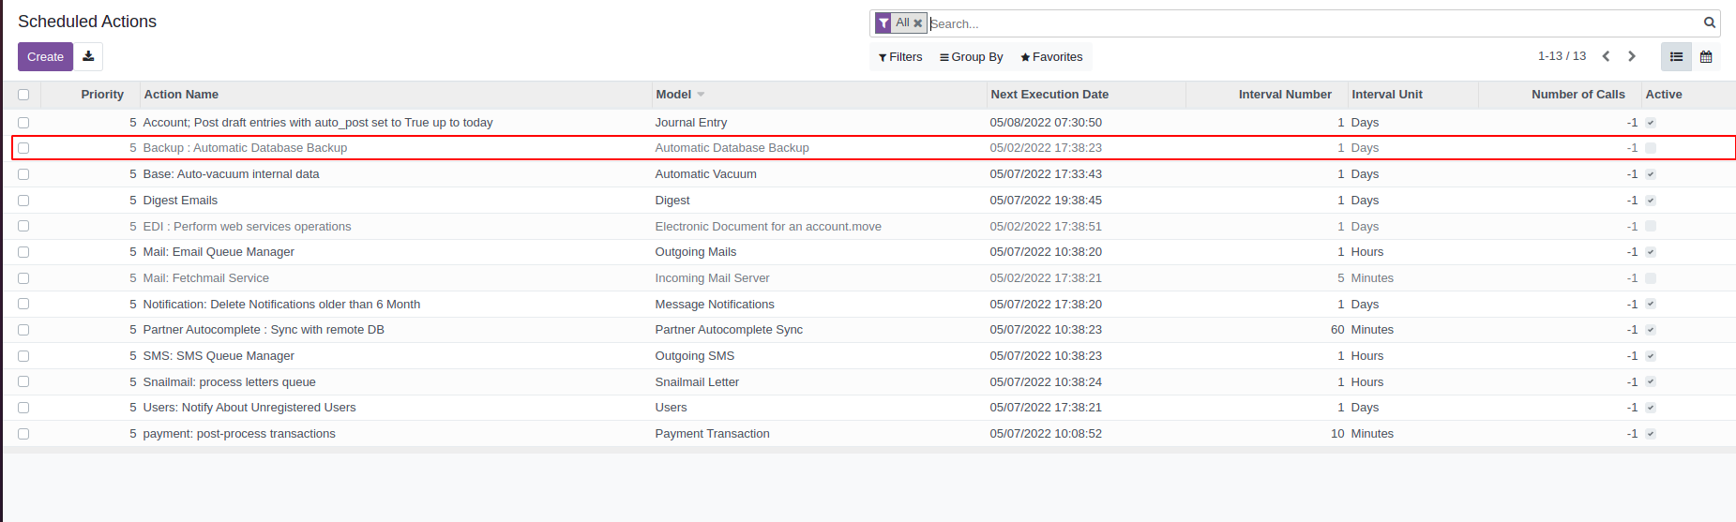The image size is (1736, 522).
Task: Click the 'Payment Transaction' model cell
Action: coord(712,434)
